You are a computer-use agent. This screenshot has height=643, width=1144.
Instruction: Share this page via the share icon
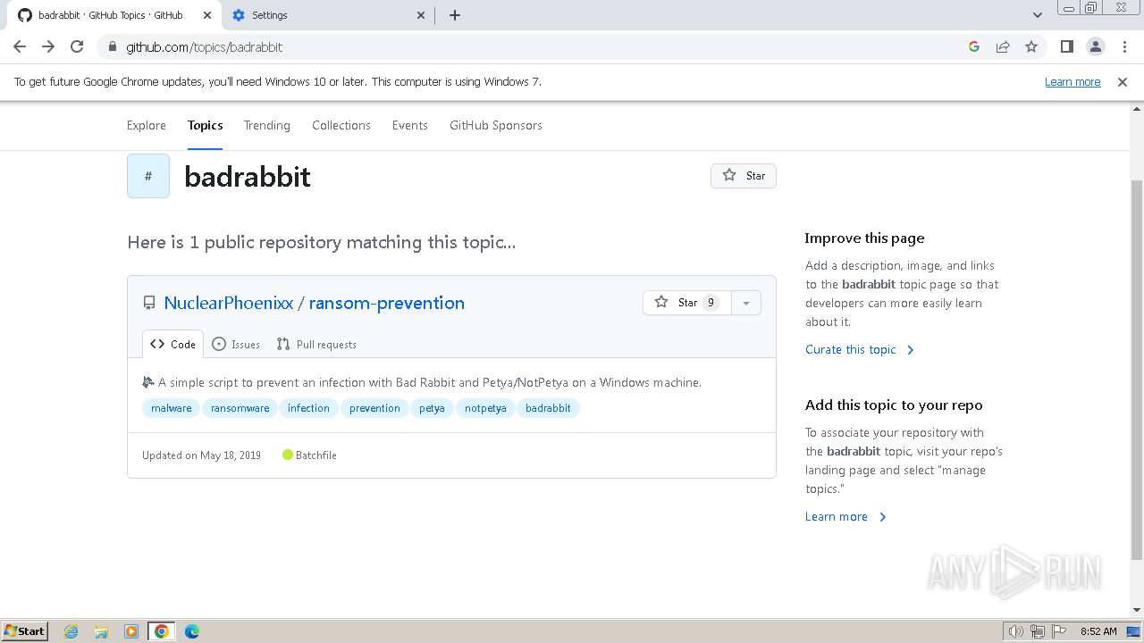(1003, 46)
